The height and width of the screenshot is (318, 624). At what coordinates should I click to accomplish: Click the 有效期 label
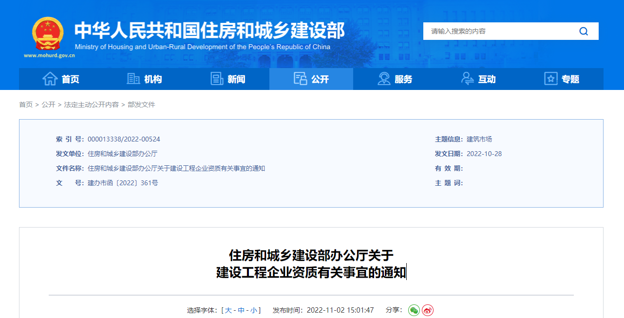[449, 168]
